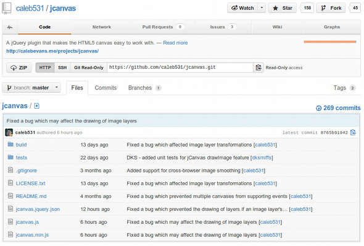This screenshot has width=364, height=246.
Task: Switch to the Commits tab
Action: (x=105, y=88)
